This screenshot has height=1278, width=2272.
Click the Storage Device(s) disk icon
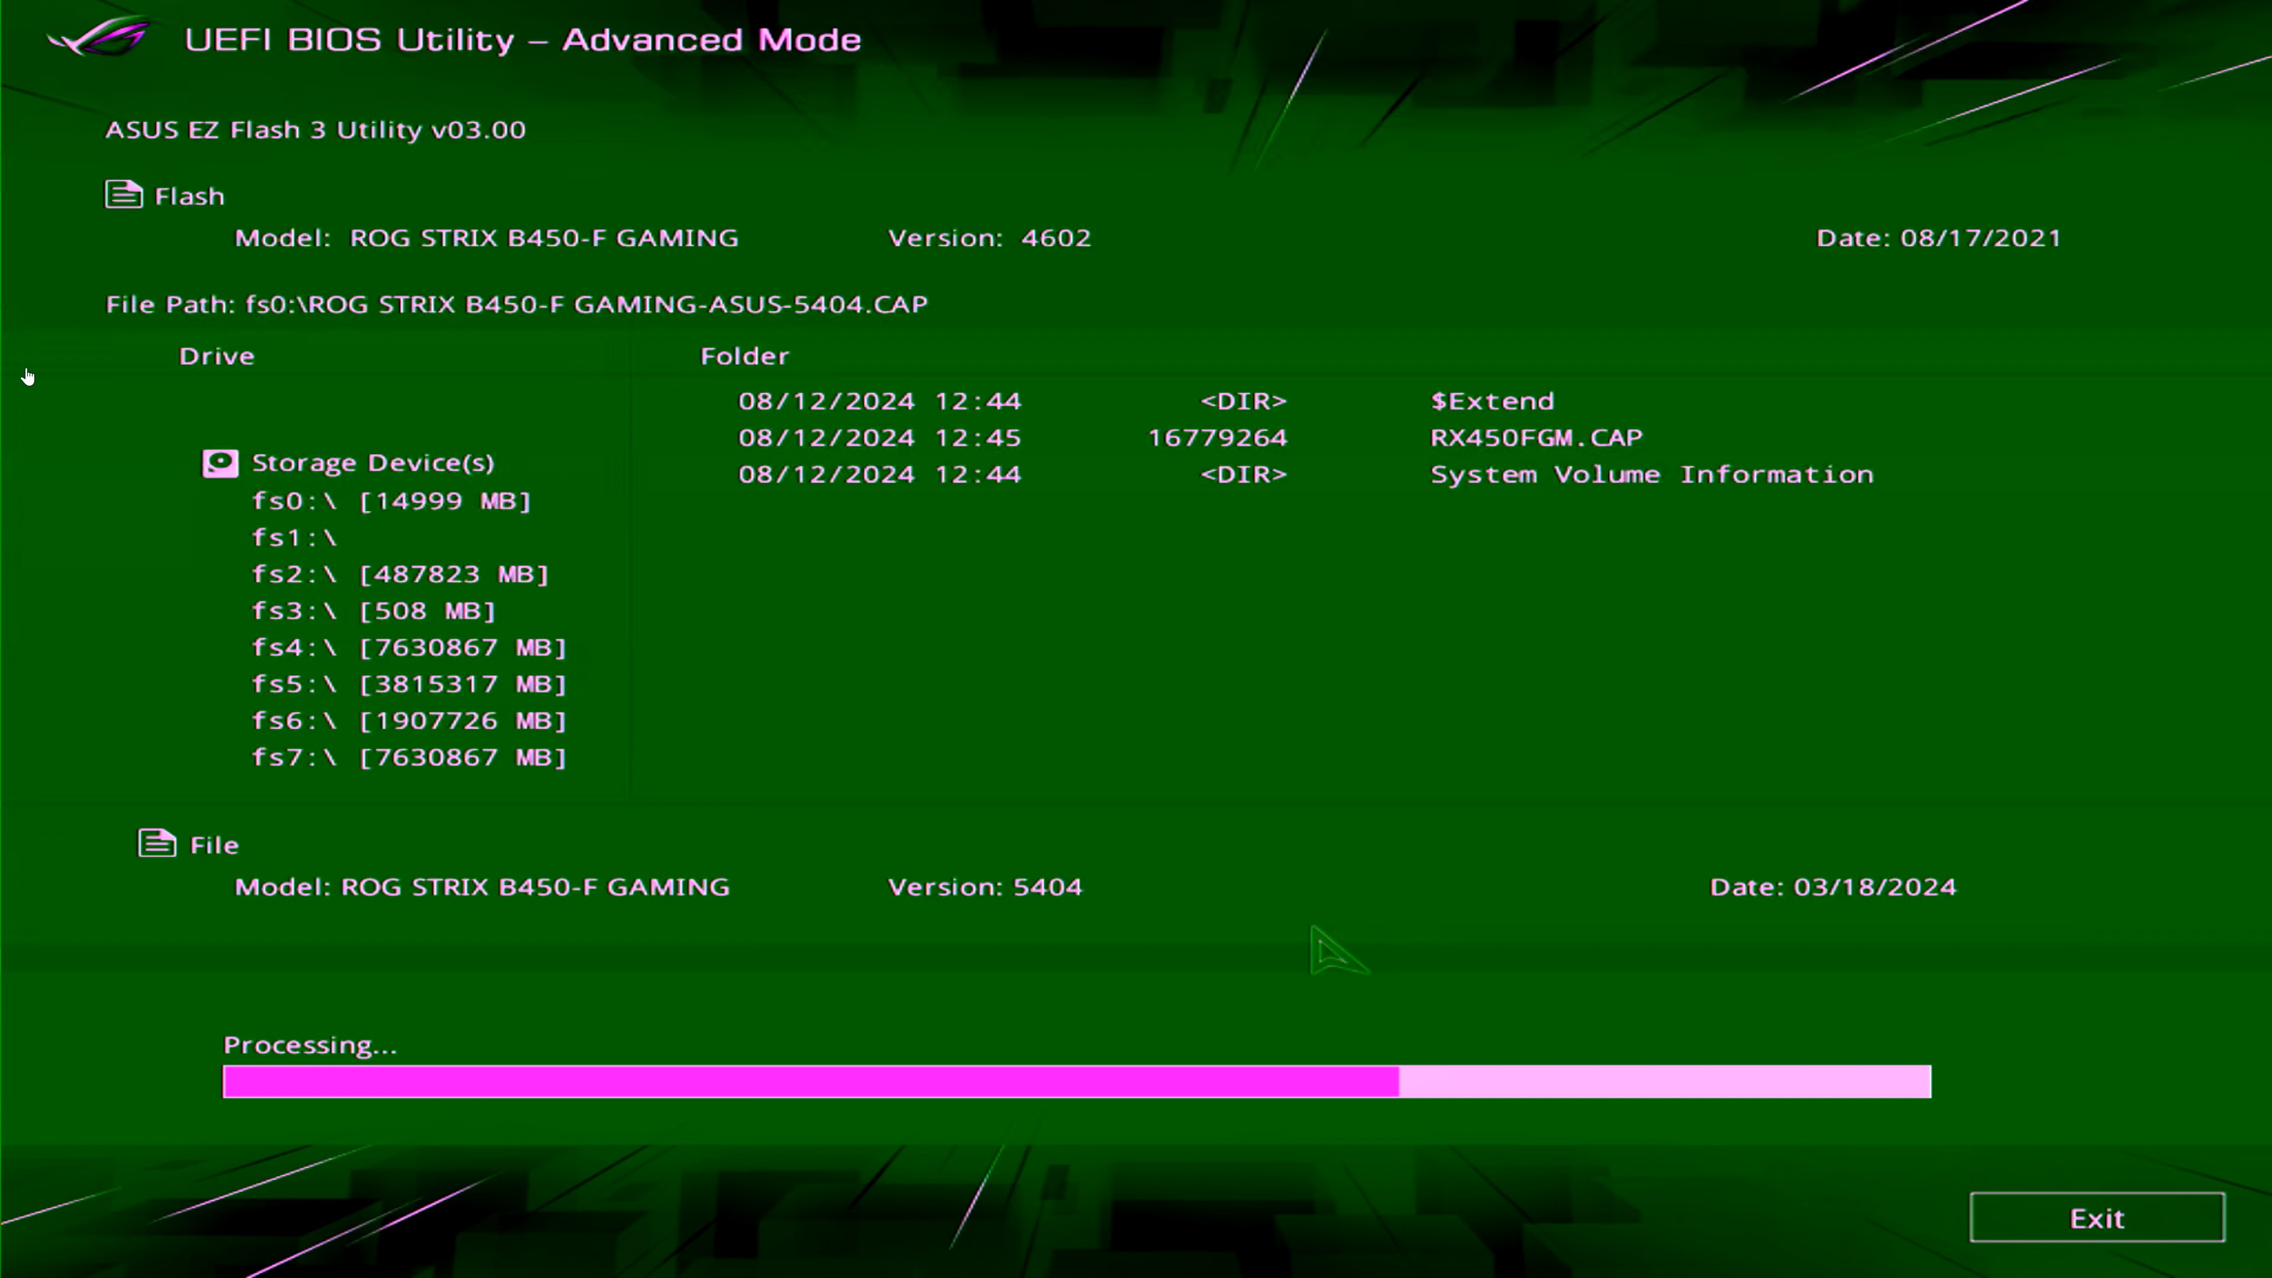click(220, 463)
